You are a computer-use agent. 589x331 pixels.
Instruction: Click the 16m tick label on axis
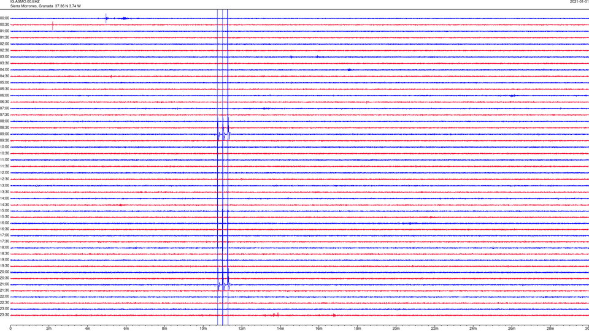pos(319,329)
